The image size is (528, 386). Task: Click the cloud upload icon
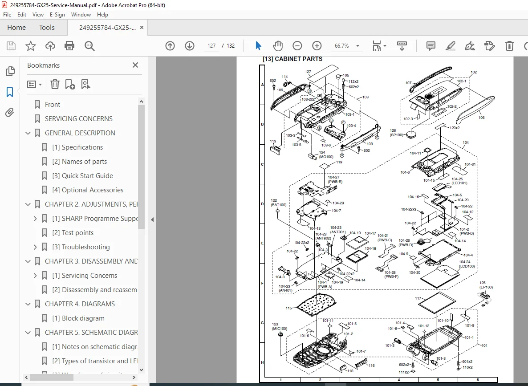50,46
